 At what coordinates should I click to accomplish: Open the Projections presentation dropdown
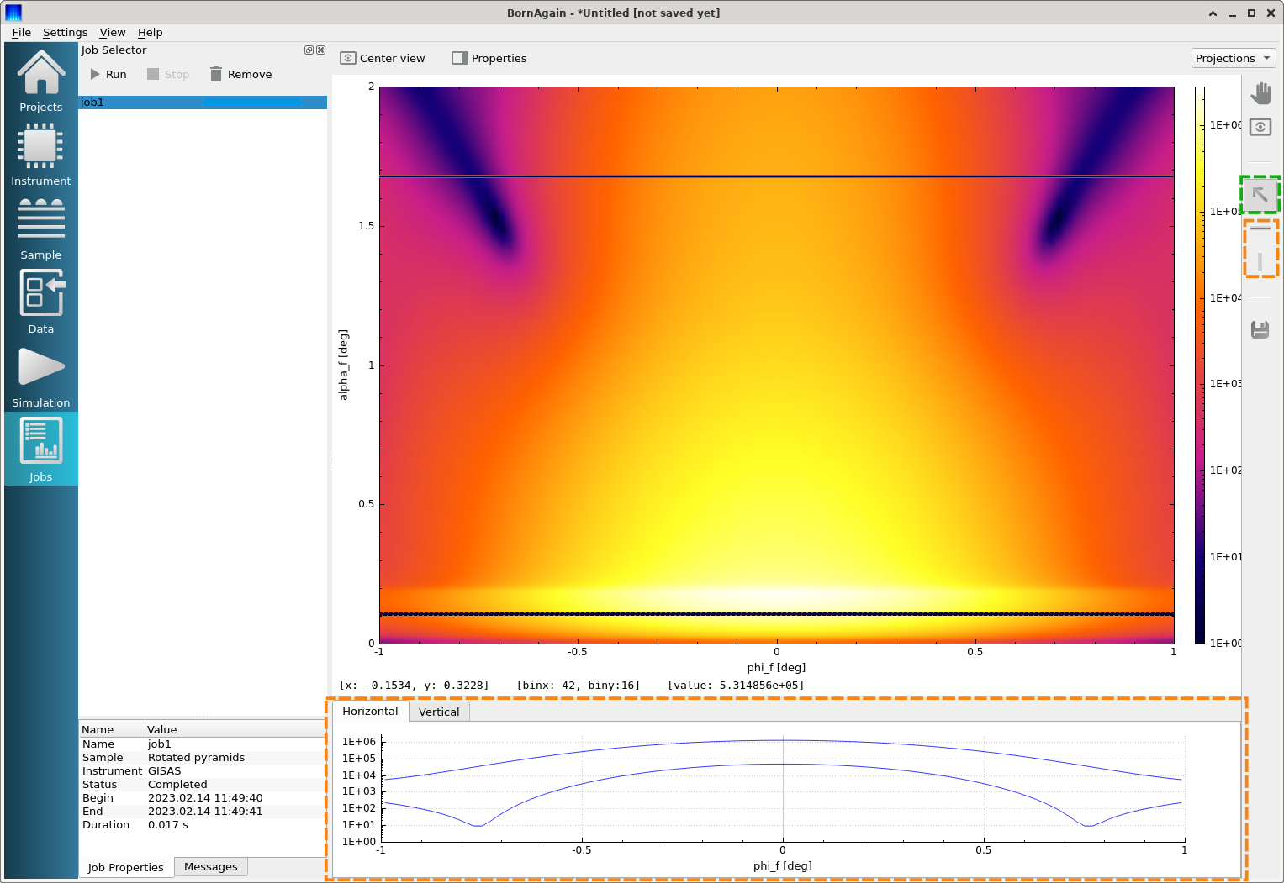point(1234,58)
